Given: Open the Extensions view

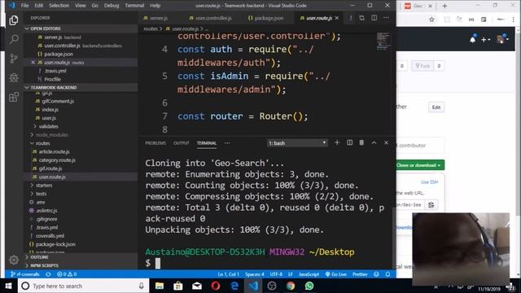Looking at the screenshot, I should click(x=14, y=97).
